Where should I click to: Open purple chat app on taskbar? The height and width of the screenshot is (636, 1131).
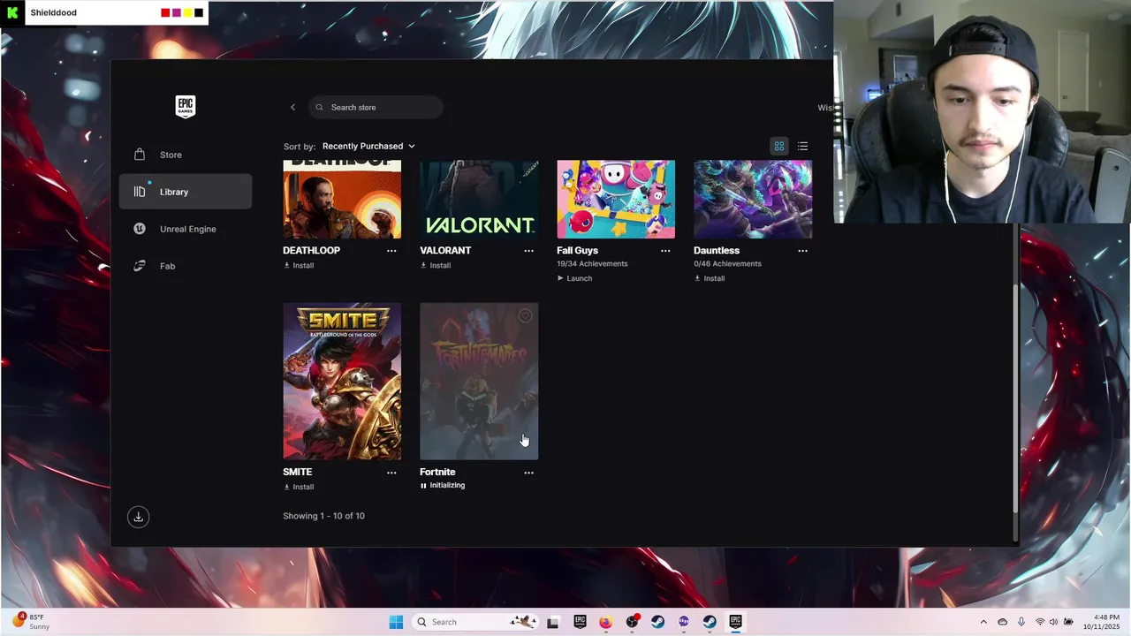pos(683,622)
